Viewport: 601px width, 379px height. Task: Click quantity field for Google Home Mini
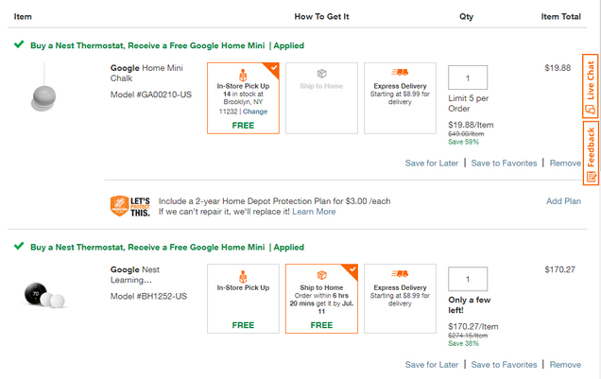(468, 78)
